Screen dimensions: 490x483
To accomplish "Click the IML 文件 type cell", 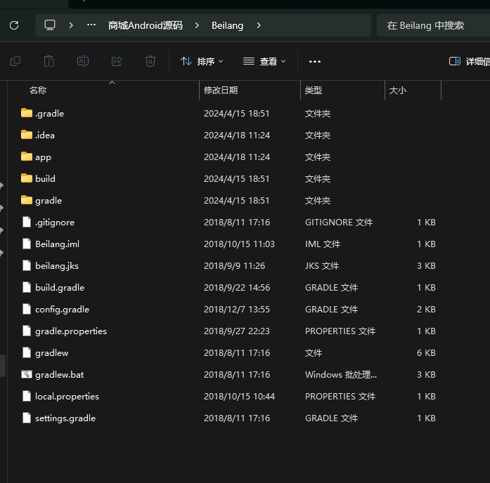I will (x=323, y=244).
